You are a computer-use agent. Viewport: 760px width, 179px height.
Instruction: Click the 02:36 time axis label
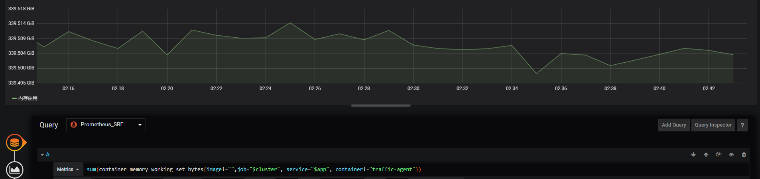click(561, 89)
